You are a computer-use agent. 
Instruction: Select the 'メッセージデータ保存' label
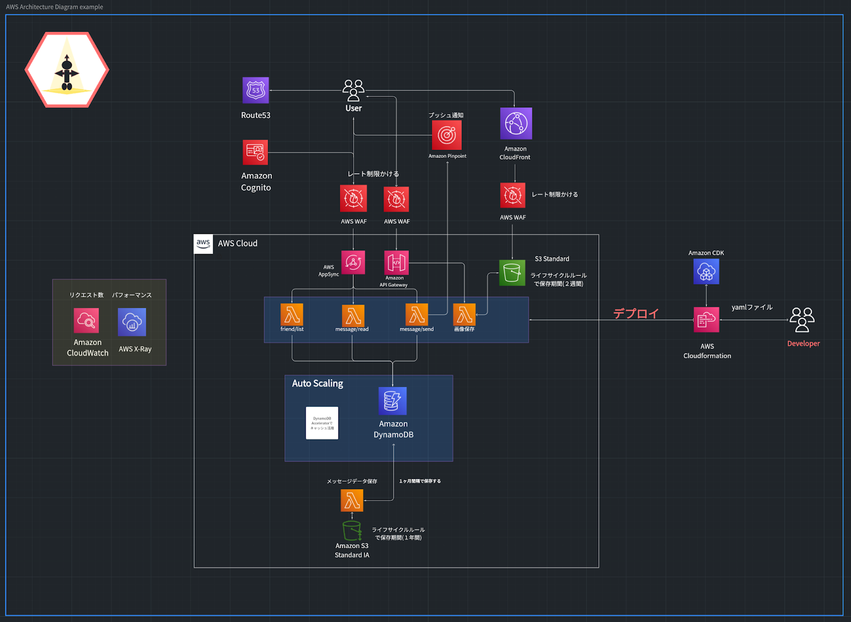[x=352, y=481]
